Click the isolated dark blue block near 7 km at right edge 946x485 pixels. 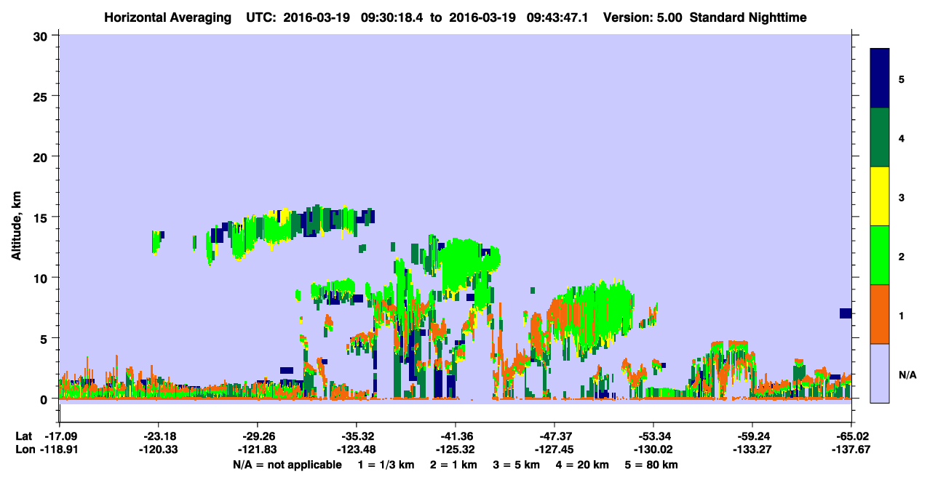tap(846, 313)
